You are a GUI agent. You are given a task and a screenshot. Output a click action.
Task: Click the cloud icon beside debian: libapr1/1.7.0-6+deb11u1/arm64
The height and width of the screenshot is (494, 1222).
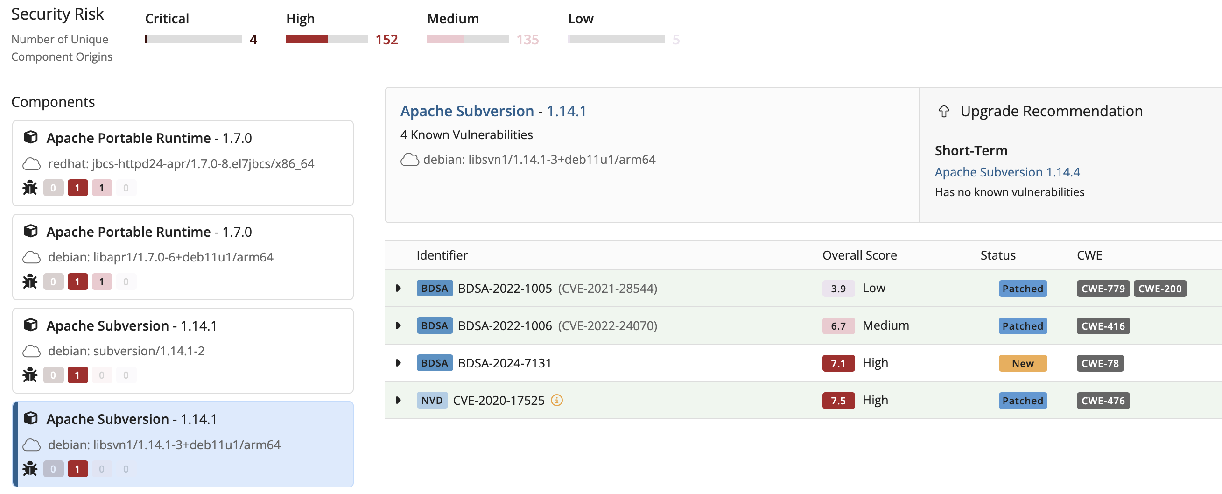31,257
